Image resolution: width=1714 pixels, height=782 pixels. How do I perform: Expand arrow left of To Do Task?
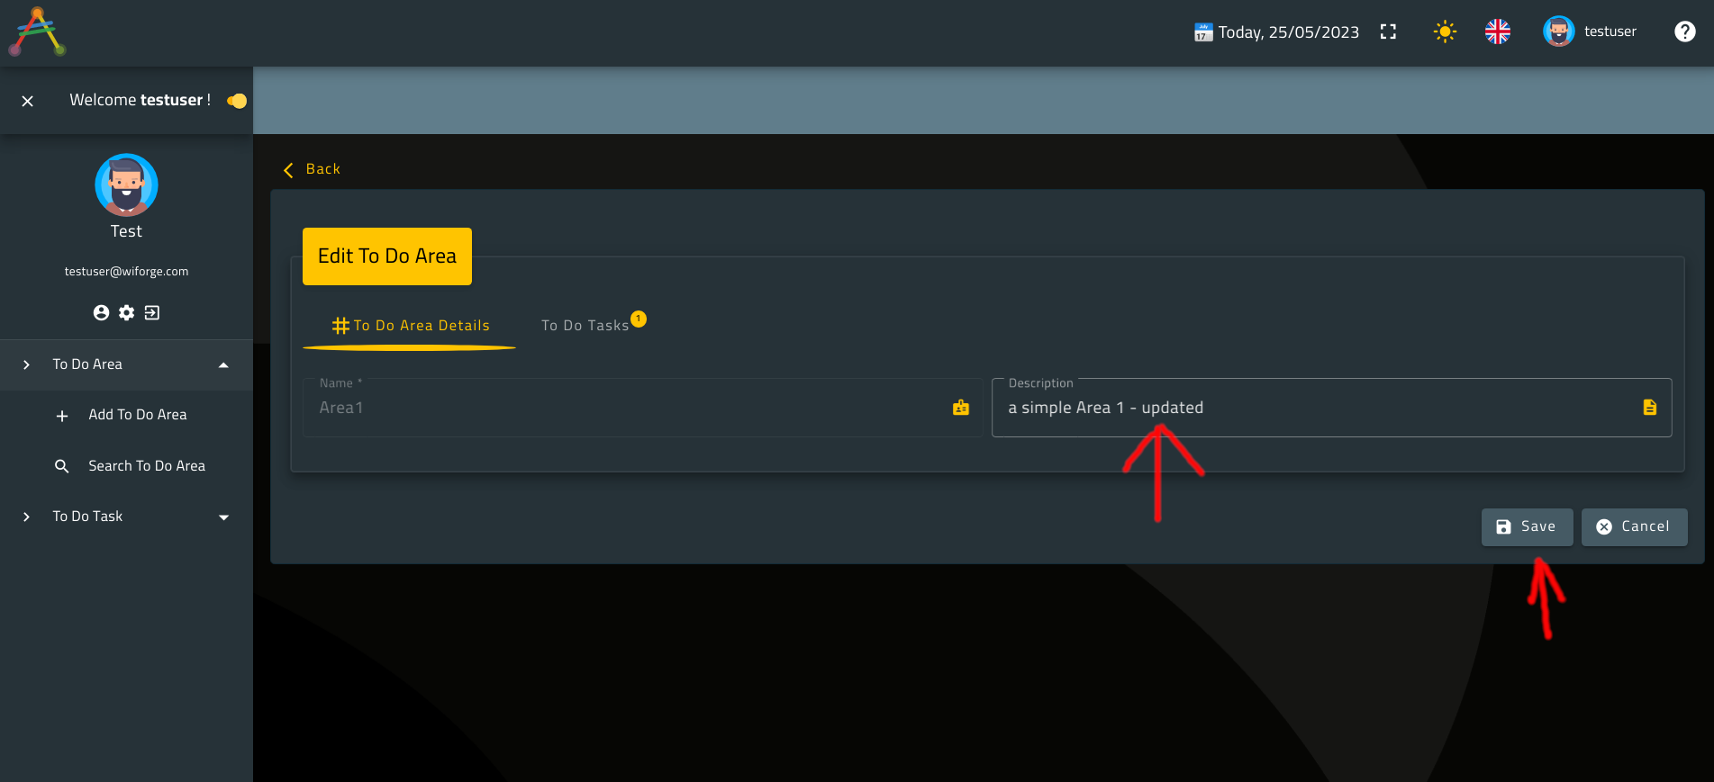[x=26, y=517]
